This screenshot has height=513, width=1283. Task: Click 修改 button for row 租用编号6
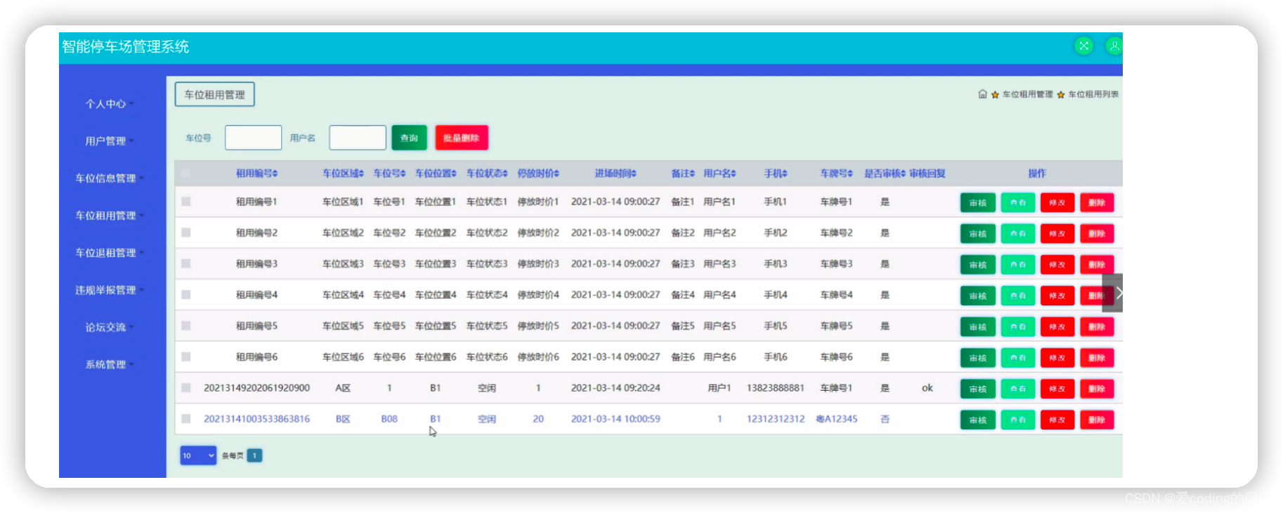(1057, 358)
